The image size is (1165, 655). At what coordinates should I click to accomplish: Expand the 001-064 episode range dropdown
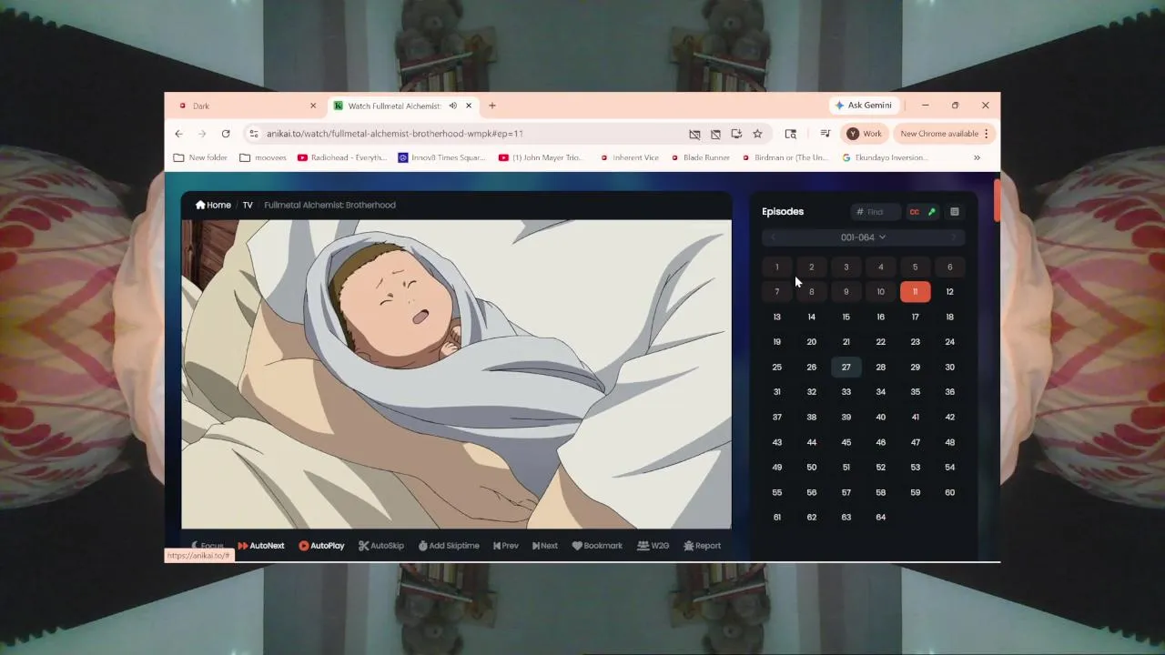[863, 237]
